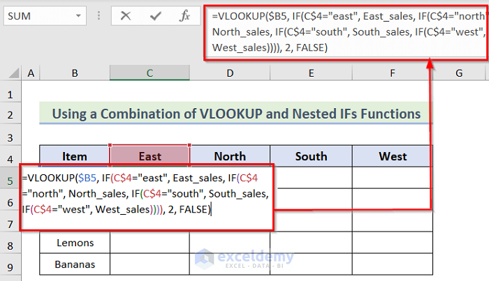Select the Bananas cell
The height and width of the screenshot is (281, 489).
click(x=75, y=265)
